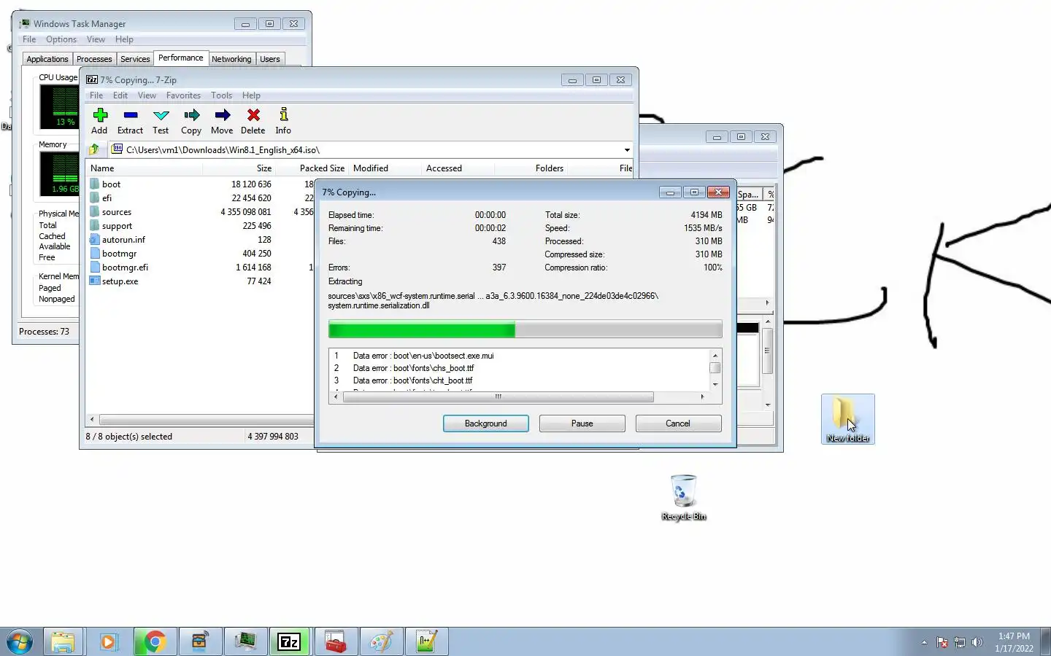Switch to the Applications tab in Task Manager

pos(47,59)
